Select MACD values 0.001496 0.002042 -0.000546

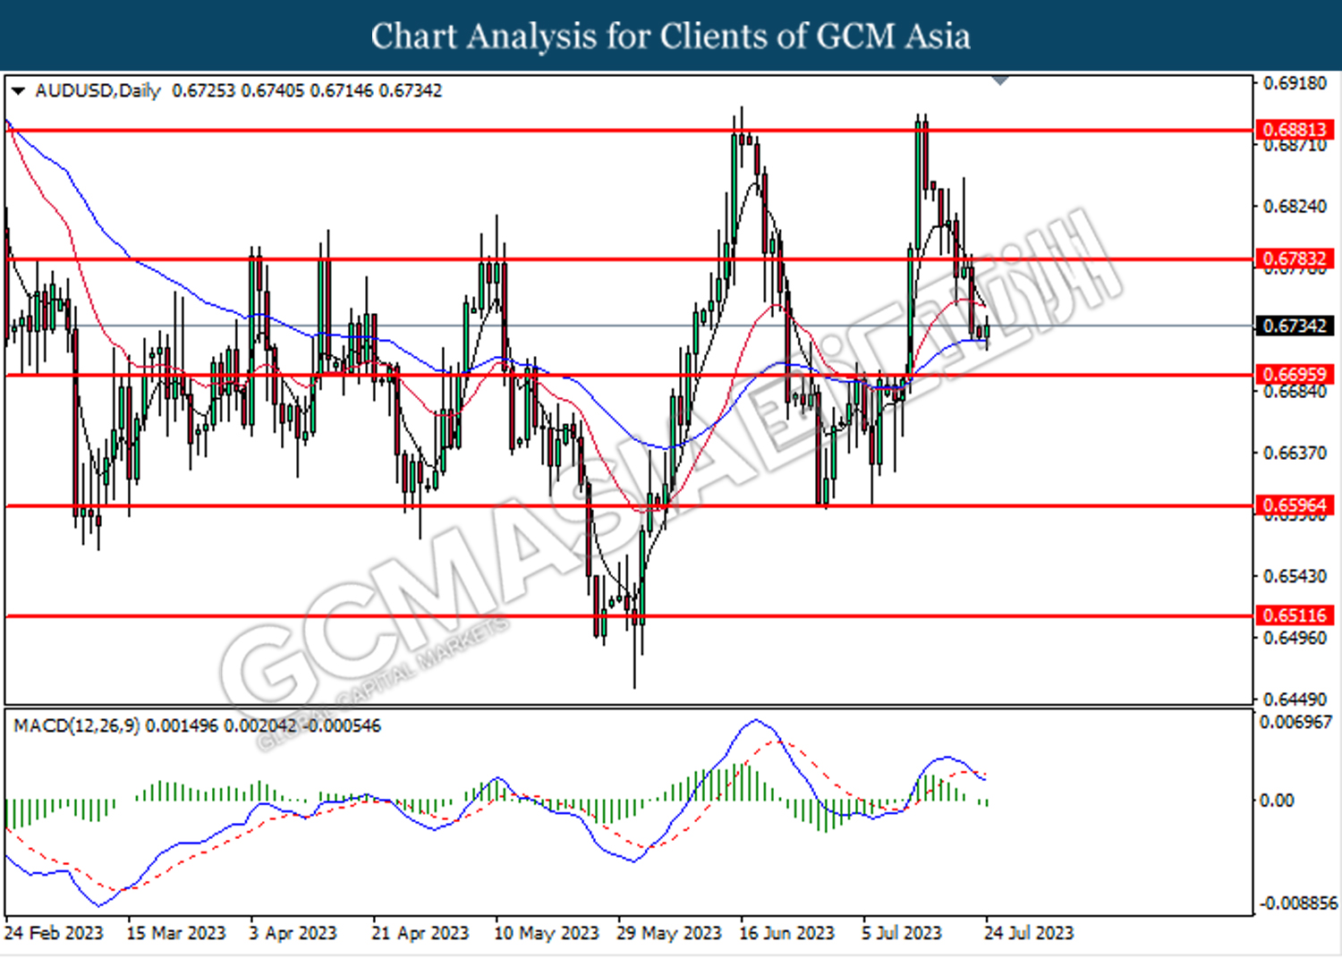click(263, 725)
